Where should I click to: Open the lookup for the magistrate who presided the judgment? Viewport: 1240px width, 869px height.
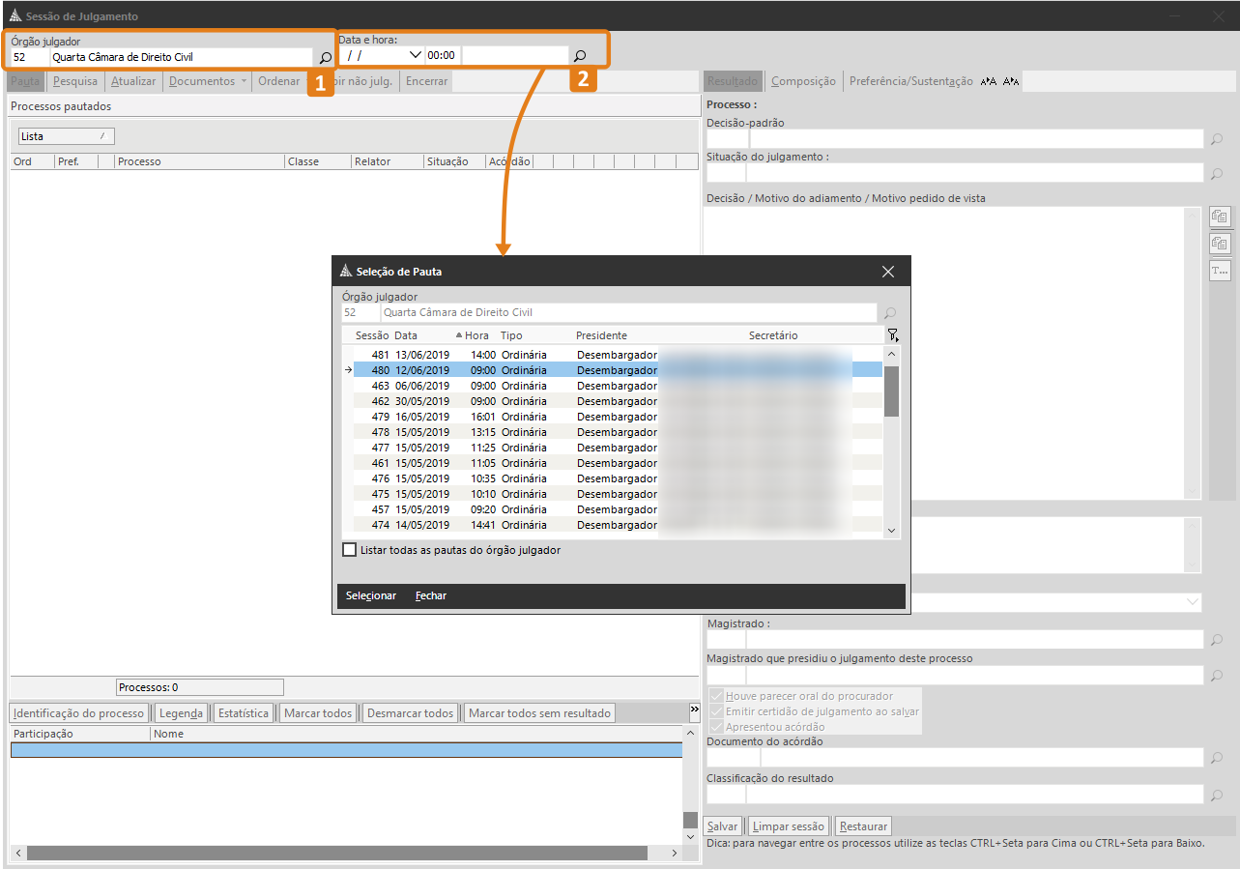(1217, 676)
